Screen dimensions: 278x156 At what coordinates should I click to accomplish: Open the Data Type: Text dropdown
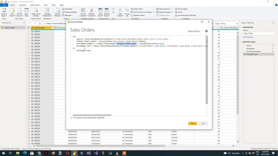[137, 9]
